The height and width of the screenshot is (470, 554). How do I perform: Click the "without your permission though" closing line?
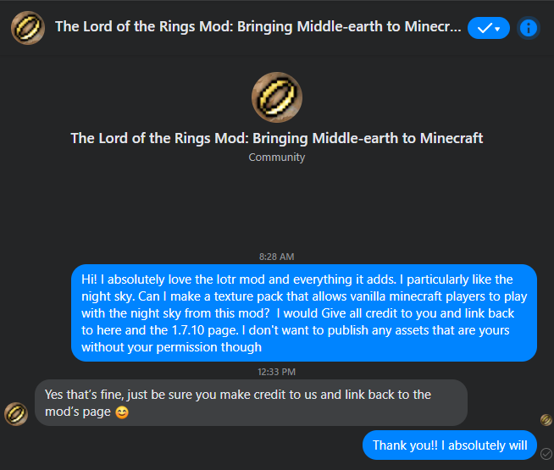coord(172,347)
